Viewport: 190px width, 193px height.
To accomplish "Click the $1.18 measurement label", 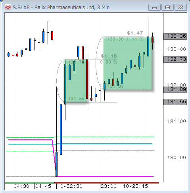I will [x=109, y=56].
